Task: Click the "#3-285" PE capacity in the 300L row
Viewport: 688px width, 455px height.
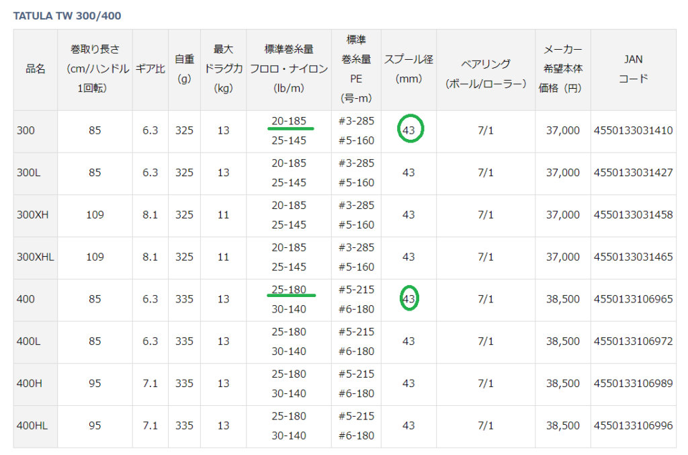Action: 356,163
